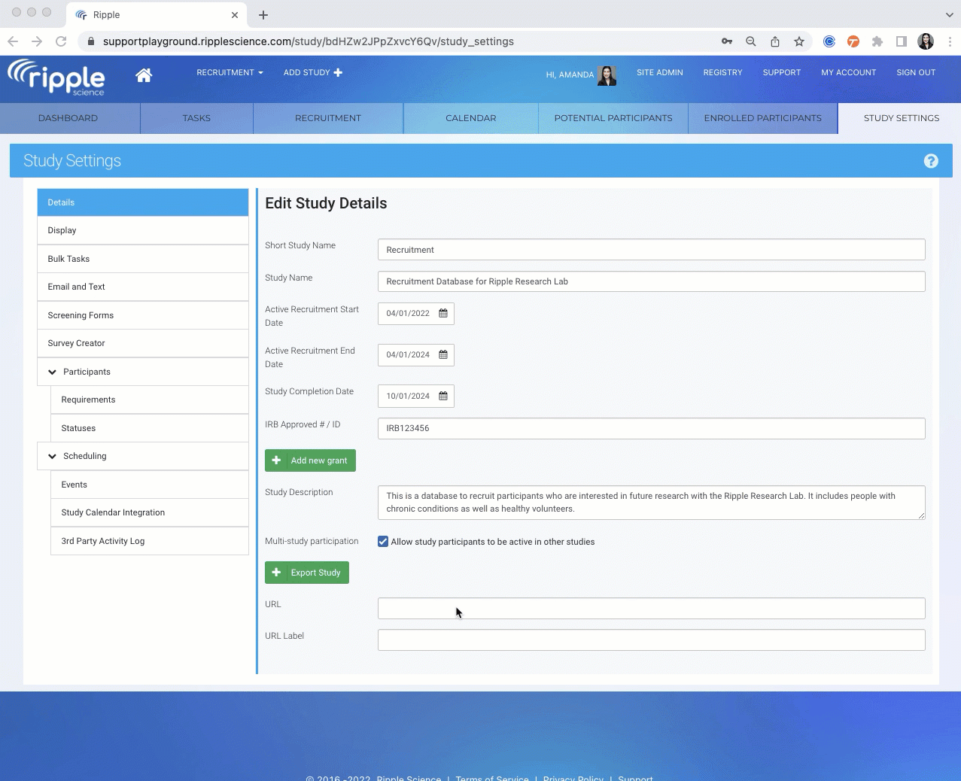The image size is (961, 781).
Task: Collapse the Scheduling section in sidebar
Action: click(x=53, y=456)
